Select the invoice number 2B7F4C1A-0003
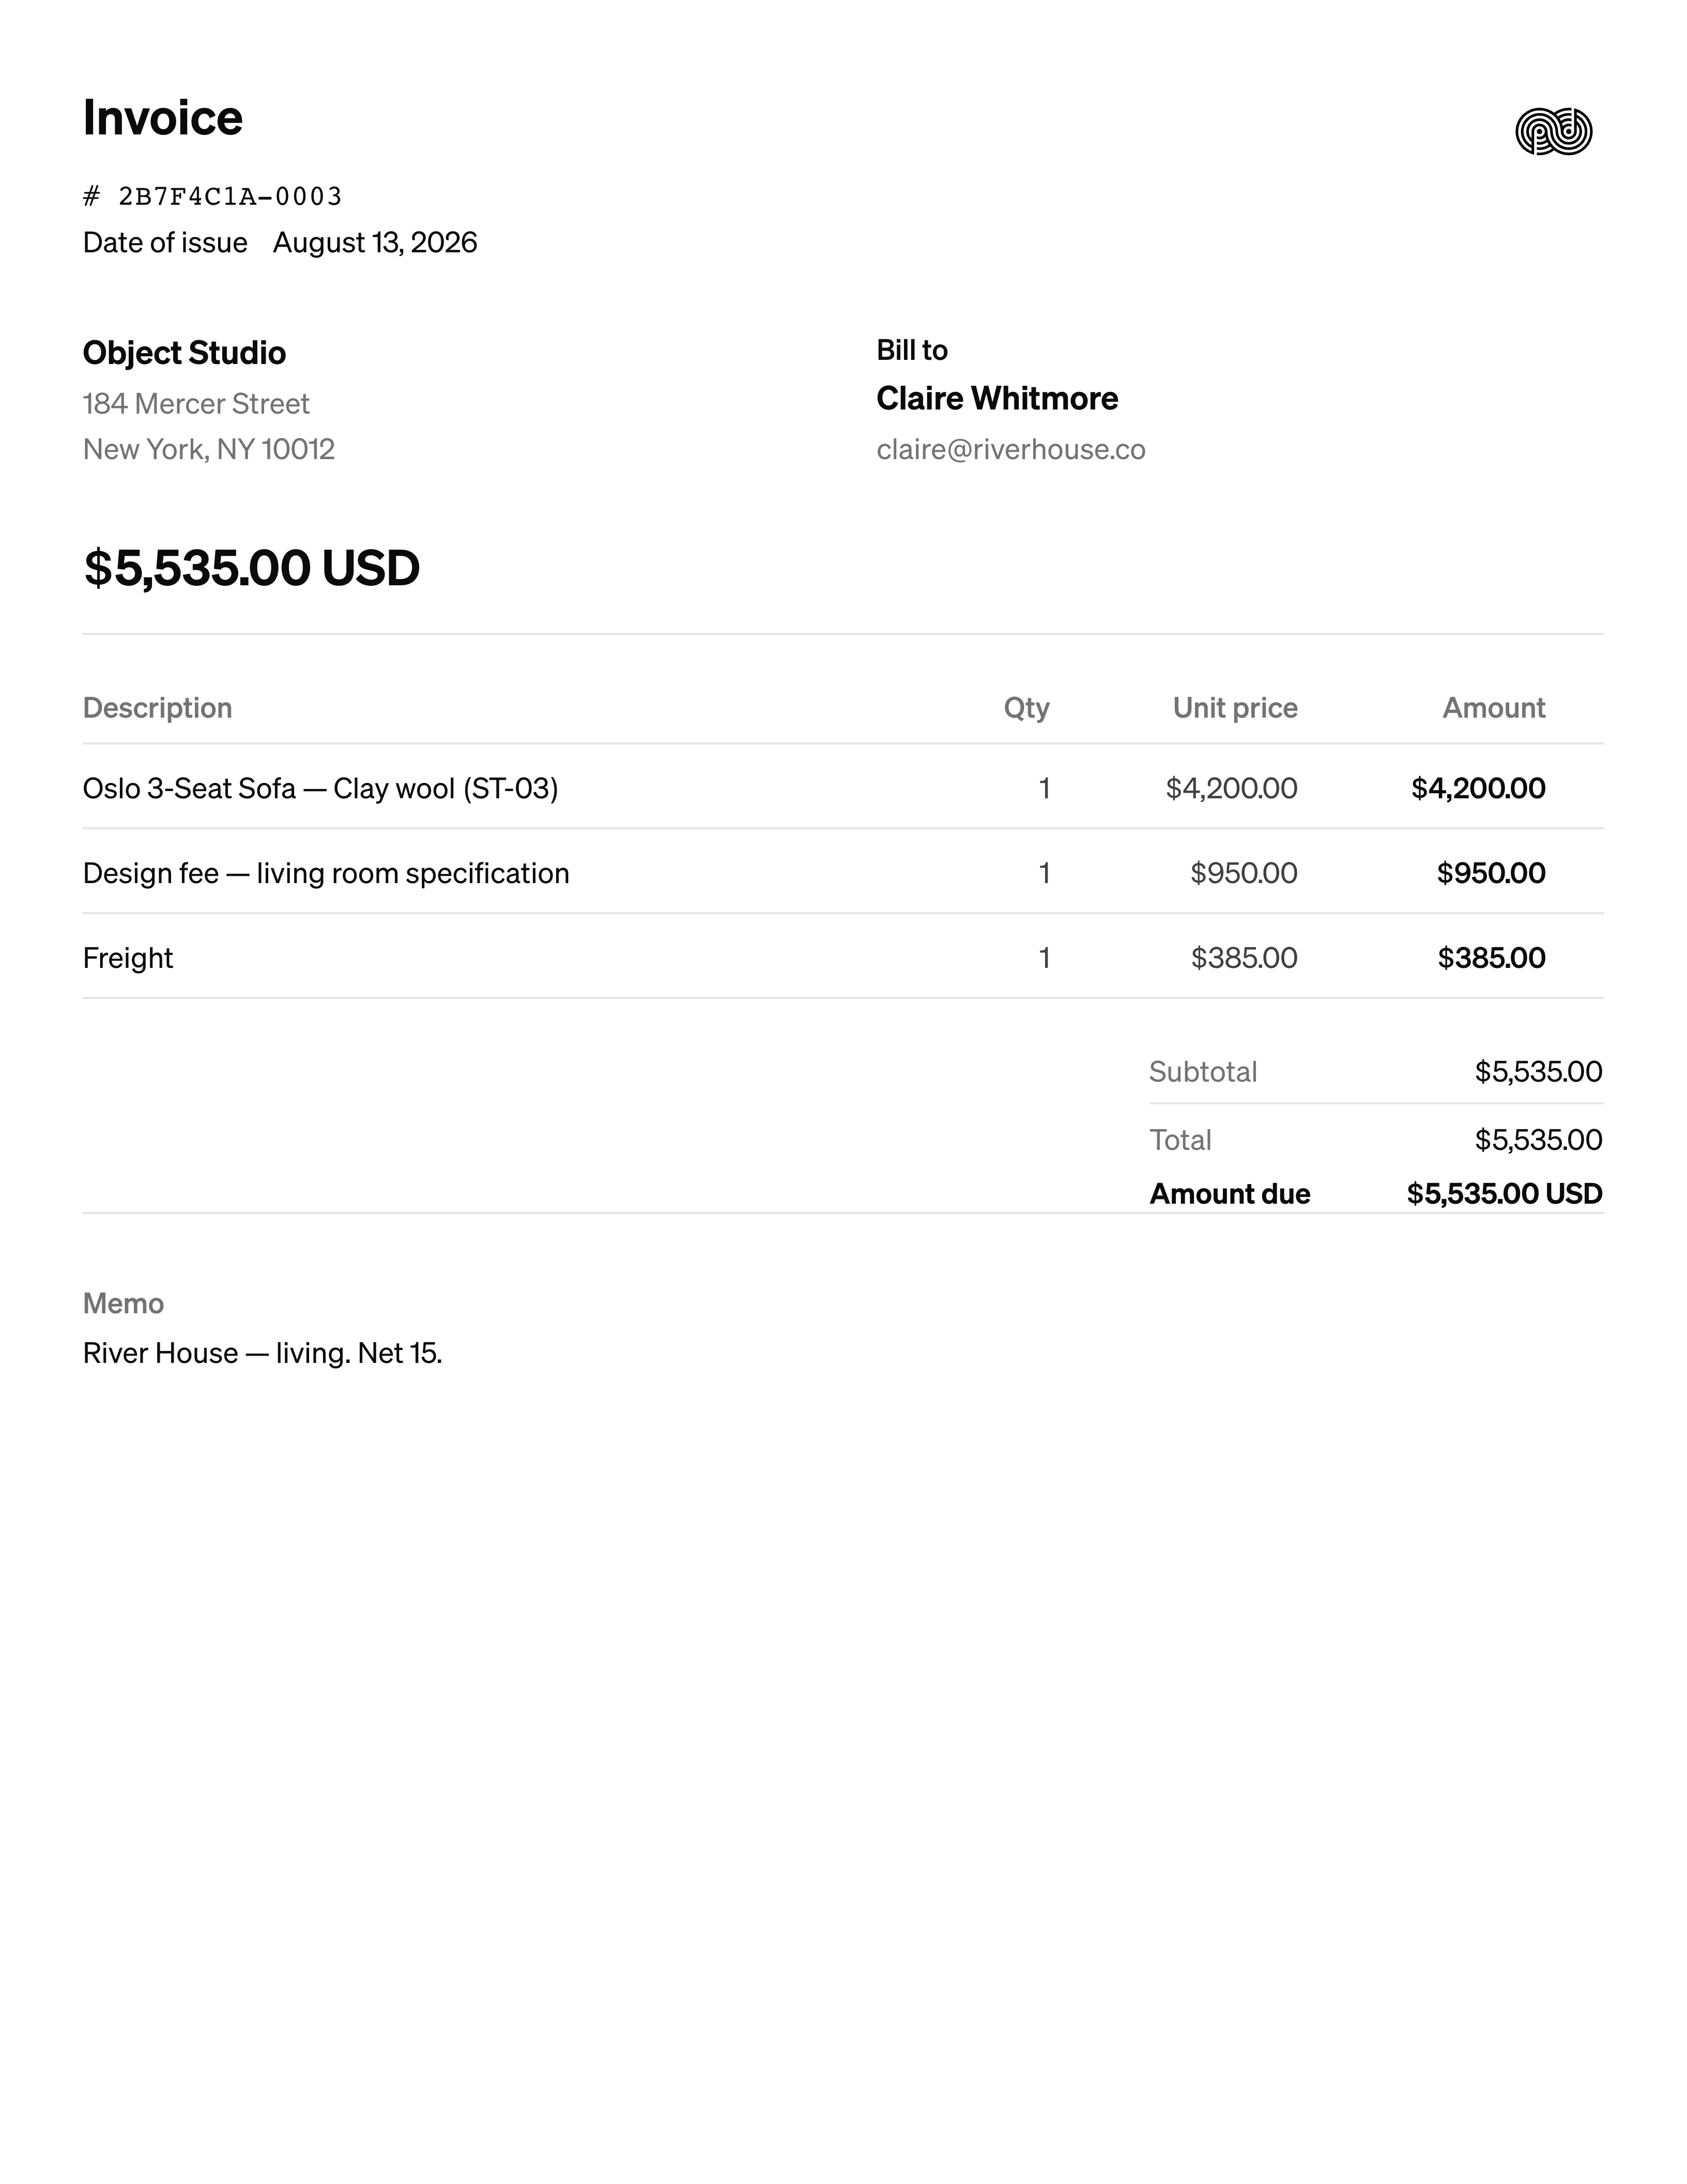Screen dimensions: 1687x2184 tap(230, 196)
